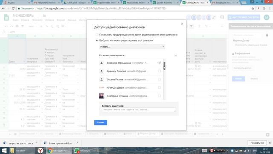The width and height of the screenshot is (273, 154).
Task: Collapse the who-can-edit list with minus icon
Action: tap(175, 55)
